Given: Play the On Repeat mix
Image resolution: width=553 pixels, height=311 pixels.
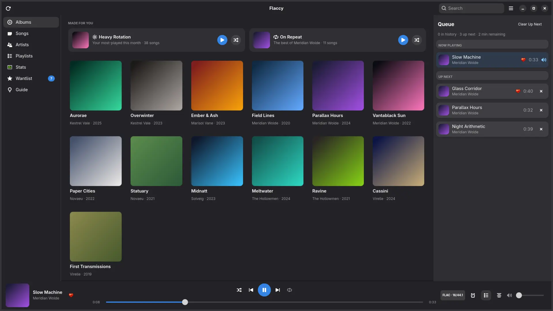Looking at the screenshot, I should pyautogui.click(x=403, y=40).
